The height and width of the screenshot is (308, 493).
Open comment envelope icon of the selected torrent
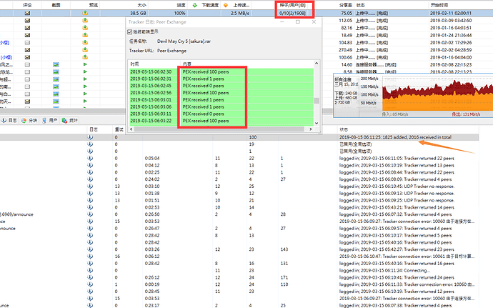point(27,13)
